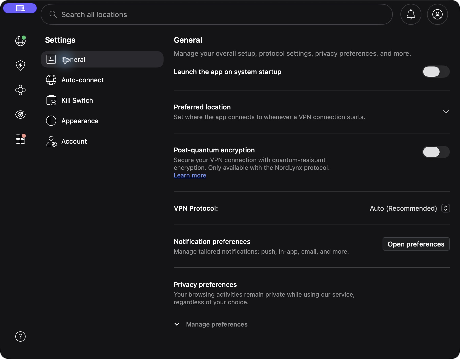Click the Preferred location heading

pos(202,107)
